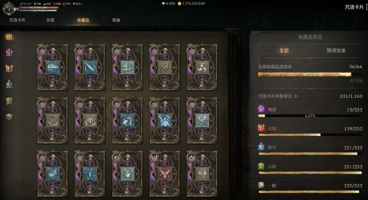Open the 咒語卡片 tab
The image size is (368, 200).
point(17,20)
